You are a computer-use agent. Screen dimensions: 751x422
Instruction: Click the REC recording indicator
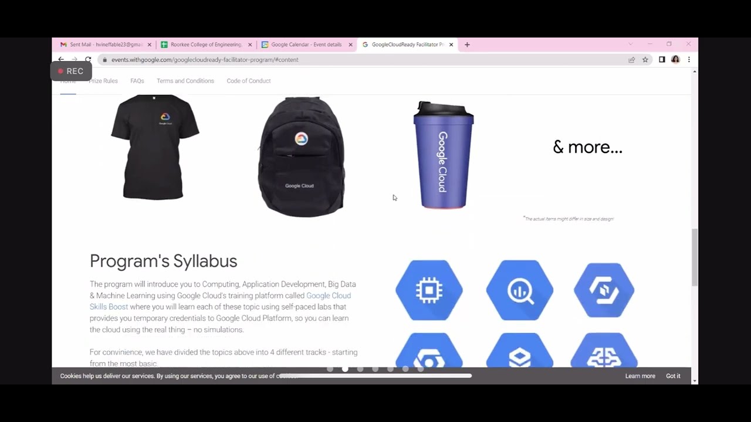pos(71,71)
